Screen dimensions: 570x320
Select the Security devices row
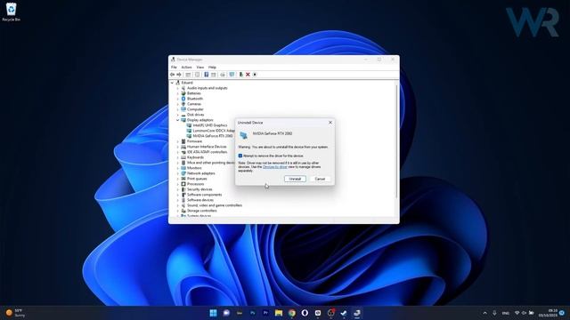199,189
